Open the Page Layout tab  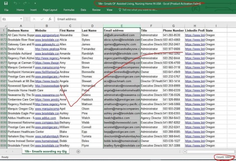pos(50,10)
